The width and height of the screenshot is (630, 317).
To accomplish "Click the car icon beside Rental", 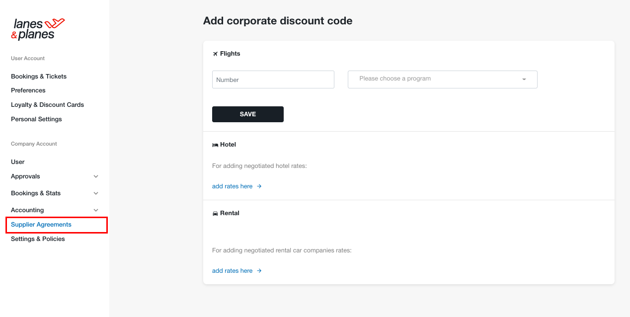I will [x=215, y=213].
